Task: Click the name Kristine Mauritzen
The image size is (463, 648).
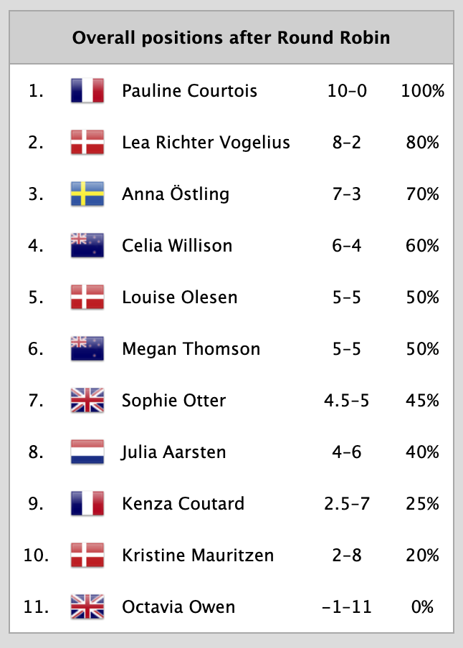Action: pos(199,556)
